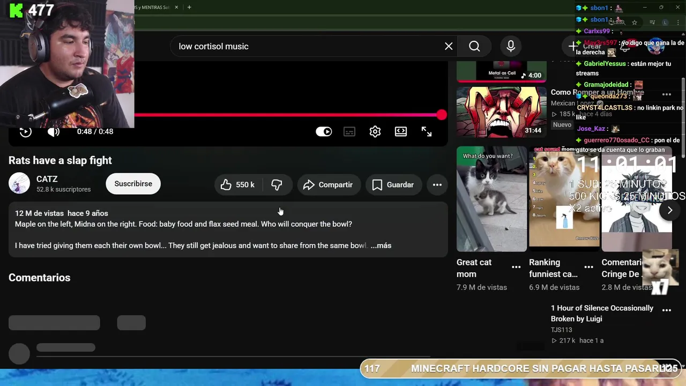Screen dimensions: 686x386
Task: Click the replay video button
Action: [x=25, y=132]
